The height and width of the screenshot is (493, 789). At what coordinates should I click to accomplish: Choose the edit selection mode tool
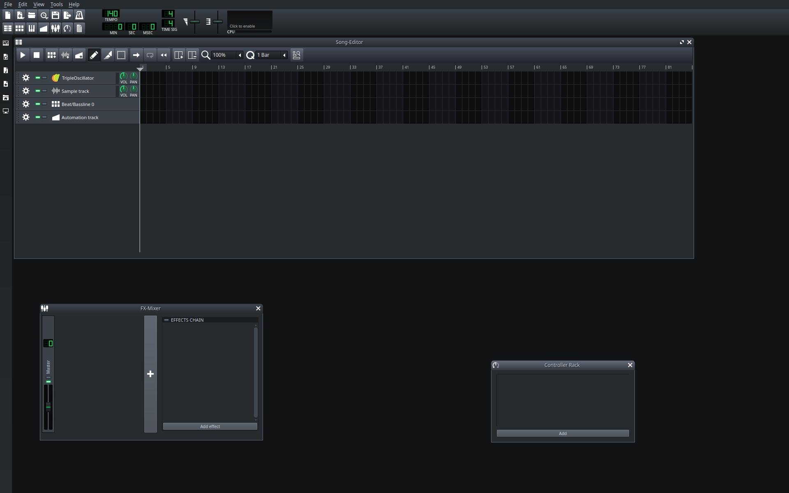[121, 55]
